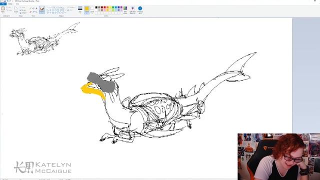Select the Eraser tool

(30, 12)
